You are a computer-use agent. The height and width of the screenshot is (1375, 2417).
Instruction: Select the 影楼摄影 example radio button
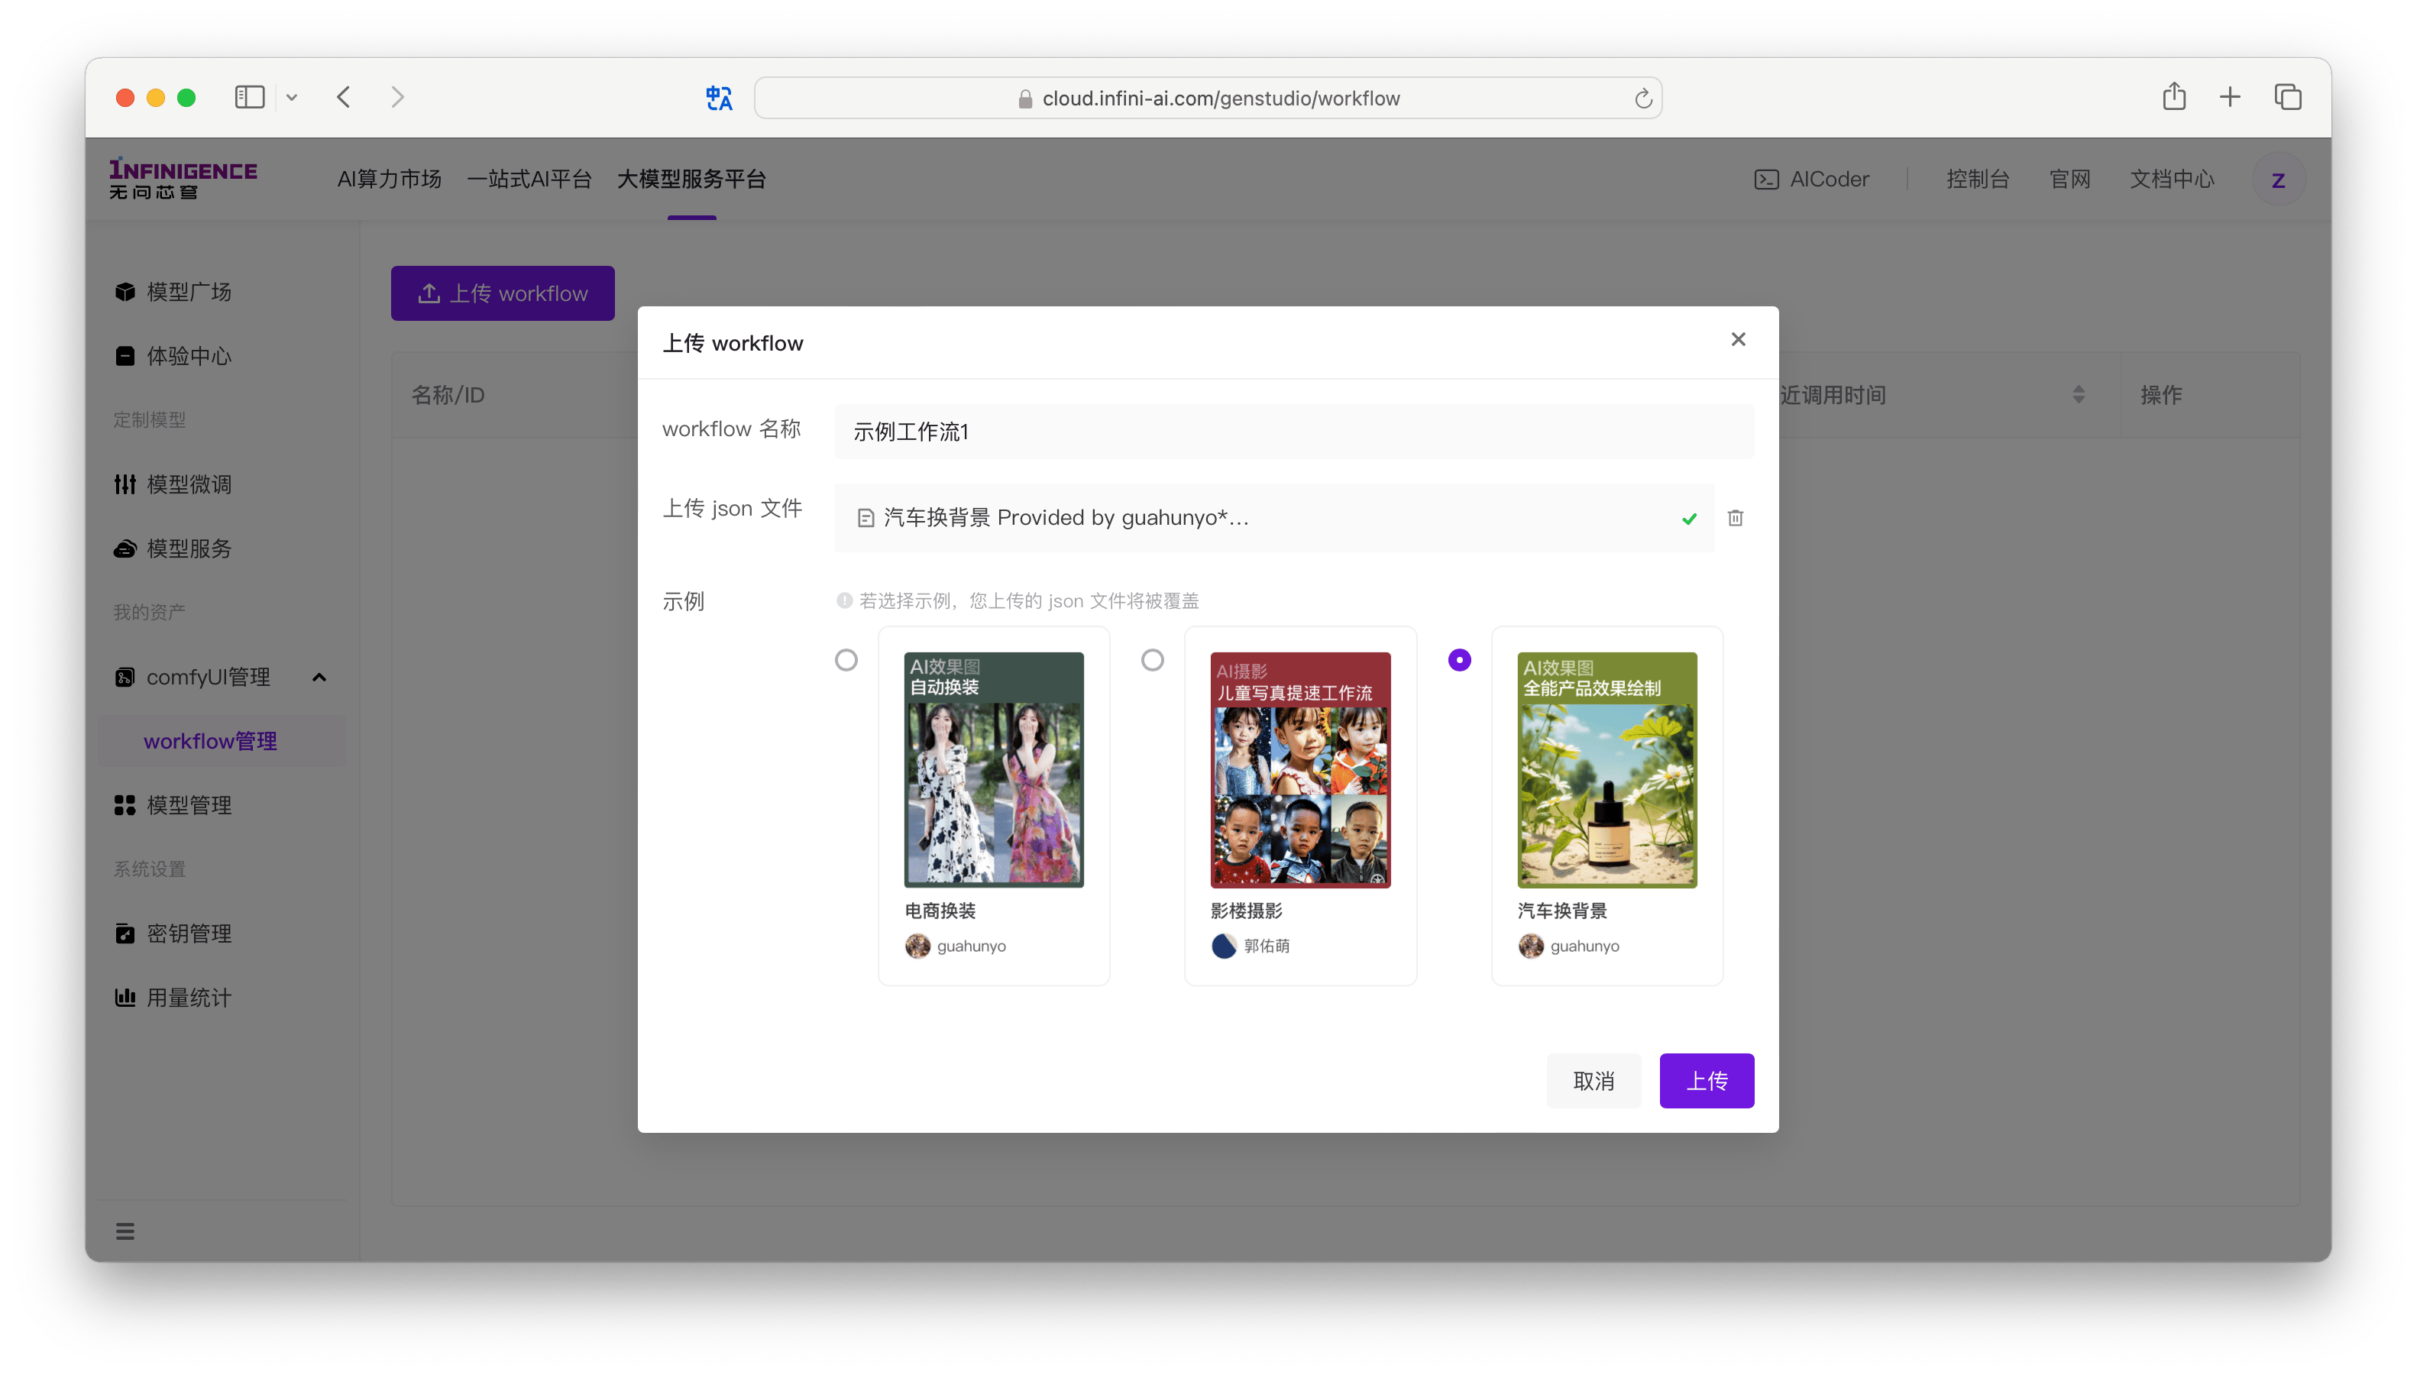1152,659
